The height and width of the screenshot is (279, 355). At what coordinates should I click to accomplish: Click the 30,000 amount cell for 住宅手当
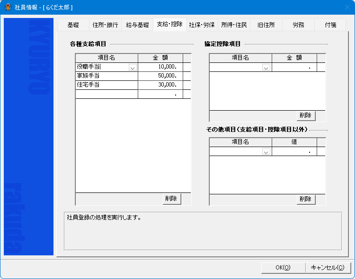(160, 85)
